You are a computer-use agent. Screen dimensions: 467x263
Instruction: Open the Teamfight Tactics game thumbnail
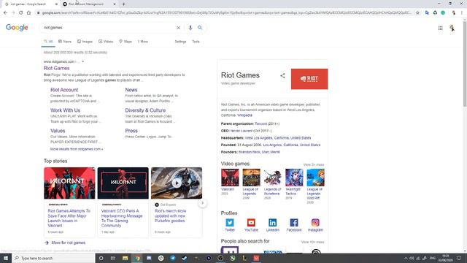[294, 178]
